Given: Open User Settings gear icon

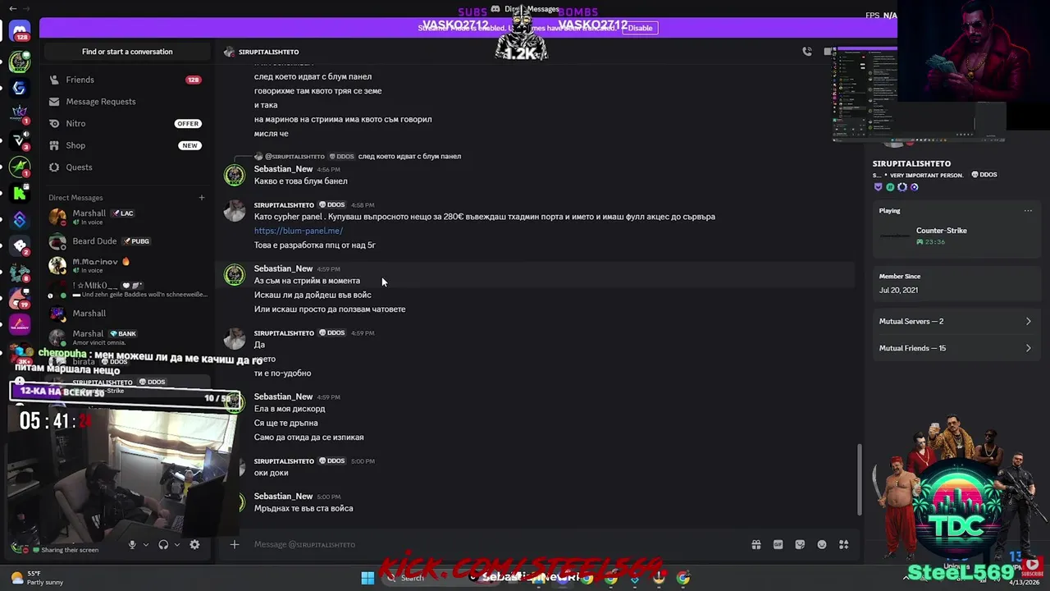Looking at the screenshot, I should (x=194, y=544).
